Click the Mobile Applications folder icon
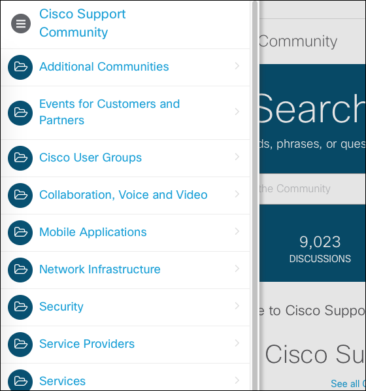 pyautogui.click(x=20, y=233)
